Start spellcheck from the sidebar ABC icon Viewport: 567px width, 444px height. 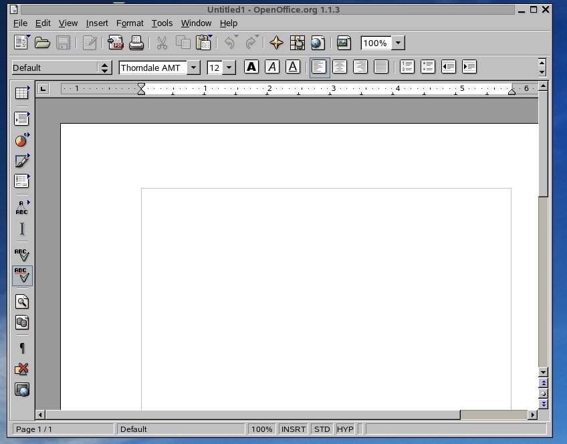coord(22,254)
